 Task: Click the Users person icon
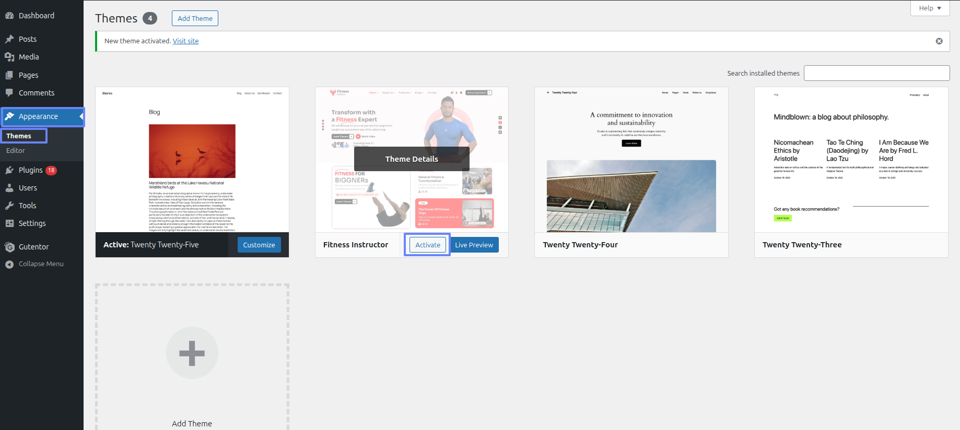[9, 188]
